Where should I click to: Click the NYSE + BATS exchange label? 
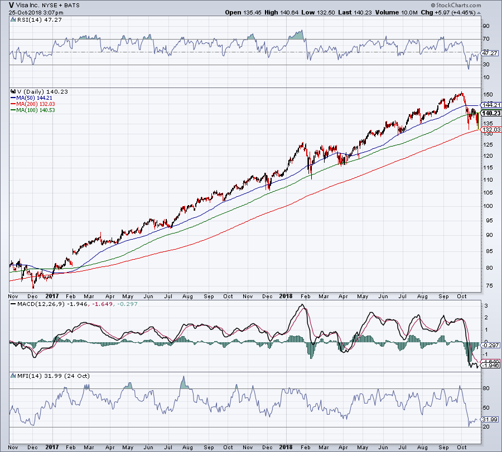(x=61, y=6)
